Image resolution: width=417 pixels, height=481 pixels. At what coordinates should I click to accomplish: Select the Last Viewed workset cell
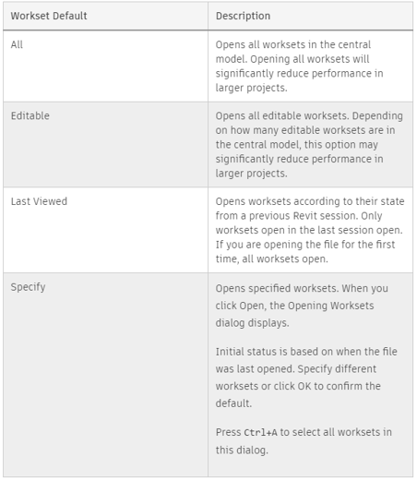coord(105,230)
